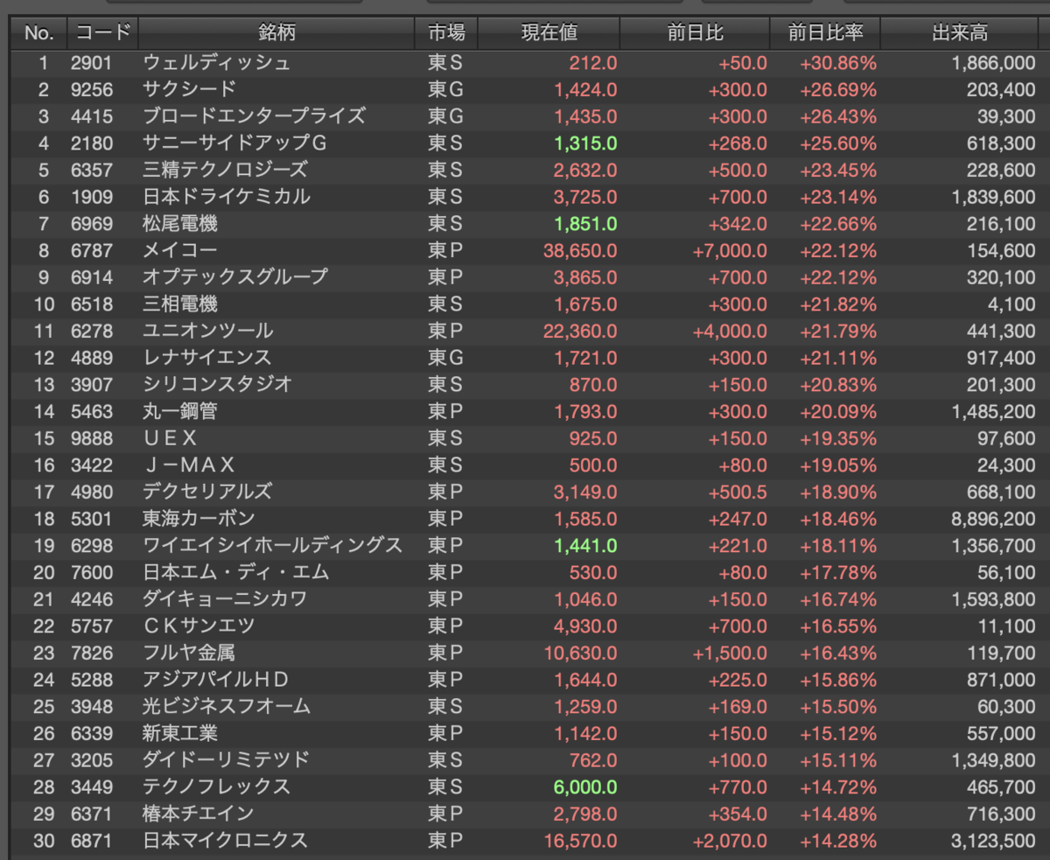Select the Ｊ－ＭＡＸ stock name
The height and width of the screenshot is (860, 1050).
click(189, 465)
